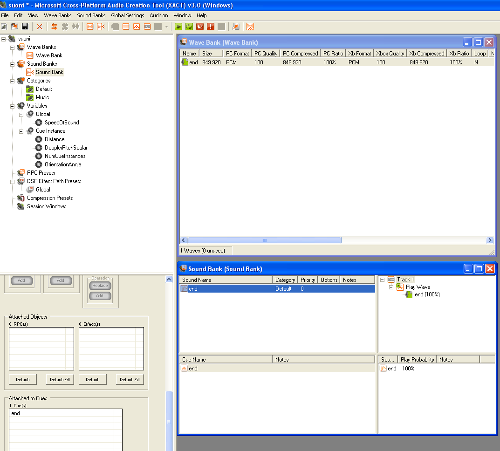
Task: Select the Default category in tree
Action: pyautogui.click(x=44, y=89)
